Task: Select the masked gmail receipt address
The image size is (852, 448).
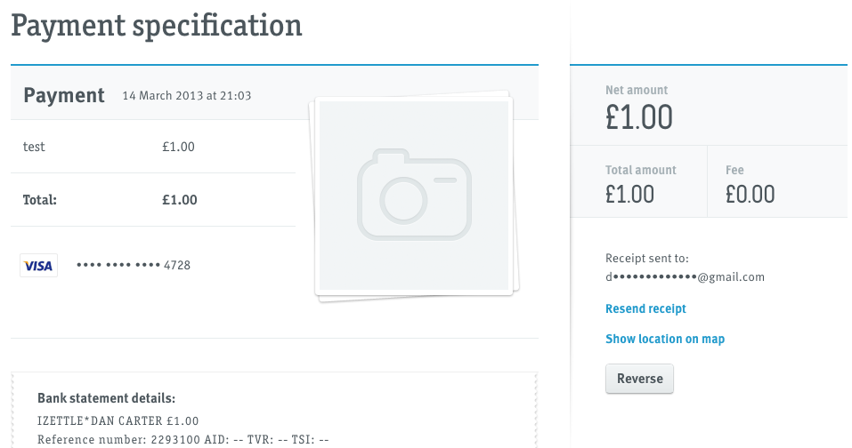Action: click(x=685, y=277)
